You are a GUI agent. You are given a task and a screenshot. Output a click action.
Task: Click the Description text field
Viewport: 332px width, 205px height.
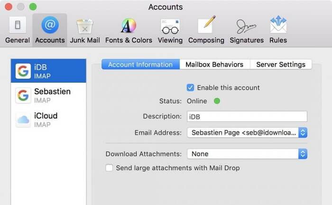(247, 116)
